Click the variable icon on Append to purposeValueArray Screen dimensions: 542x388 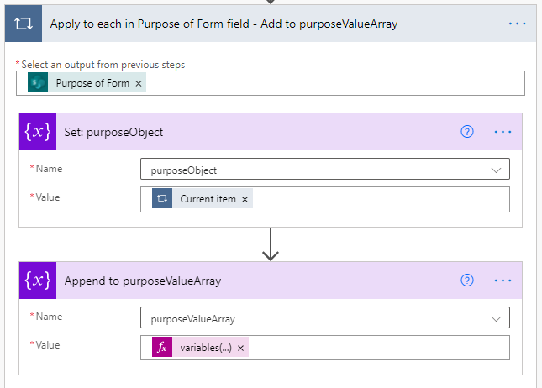click(38, 281)
